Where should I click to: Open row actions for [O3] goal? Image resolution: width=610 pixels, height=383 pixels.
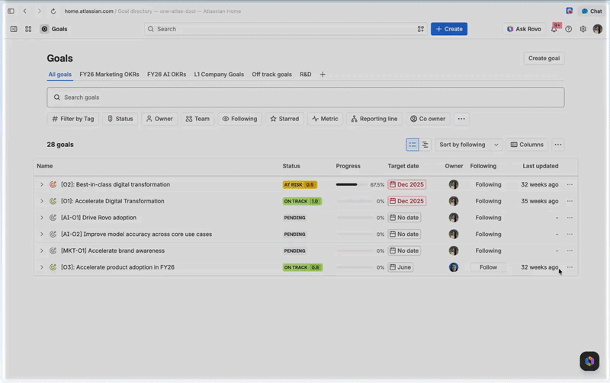pos(570,267)
